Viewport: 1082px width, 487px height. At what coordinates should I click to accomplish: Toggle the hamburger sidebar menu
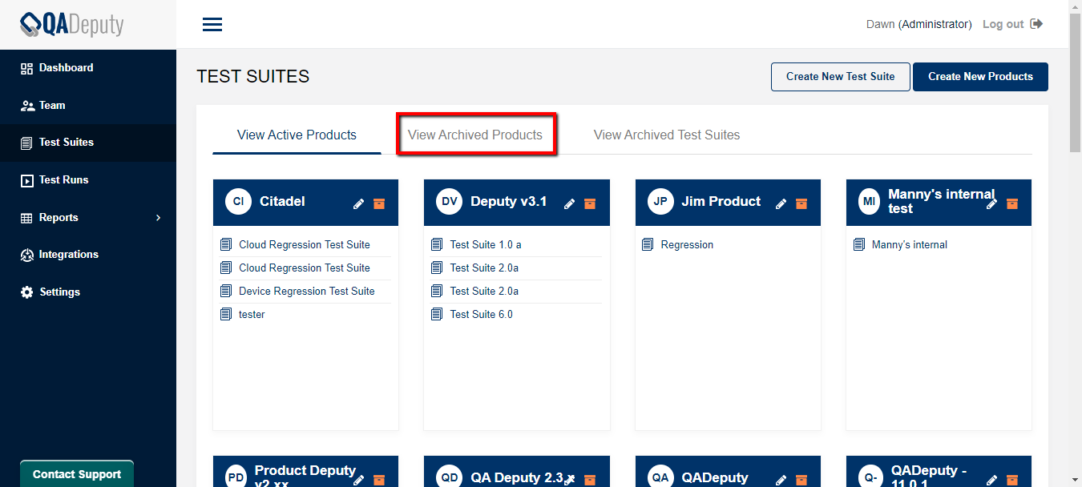(x=212, y=24)
